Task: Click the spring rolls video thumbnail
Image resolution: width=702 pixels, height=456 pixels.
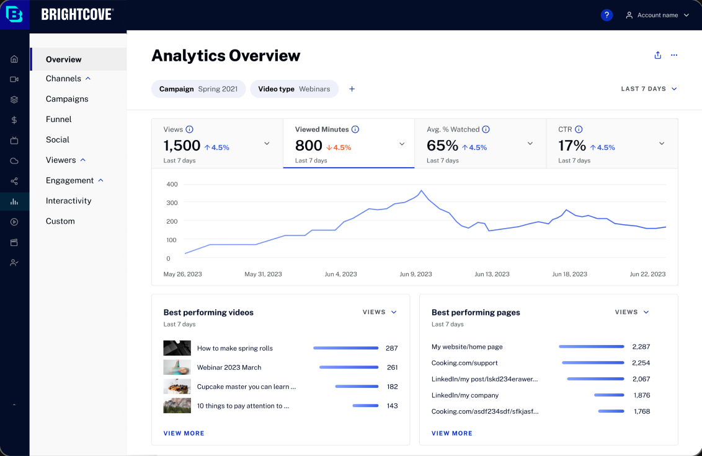Action: tap(177, 348)
